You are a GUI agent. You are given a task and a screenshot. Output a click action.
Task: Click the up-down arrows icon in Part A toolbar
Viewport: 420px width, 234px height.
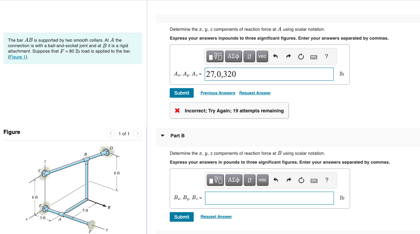click(x=249, y=56)
